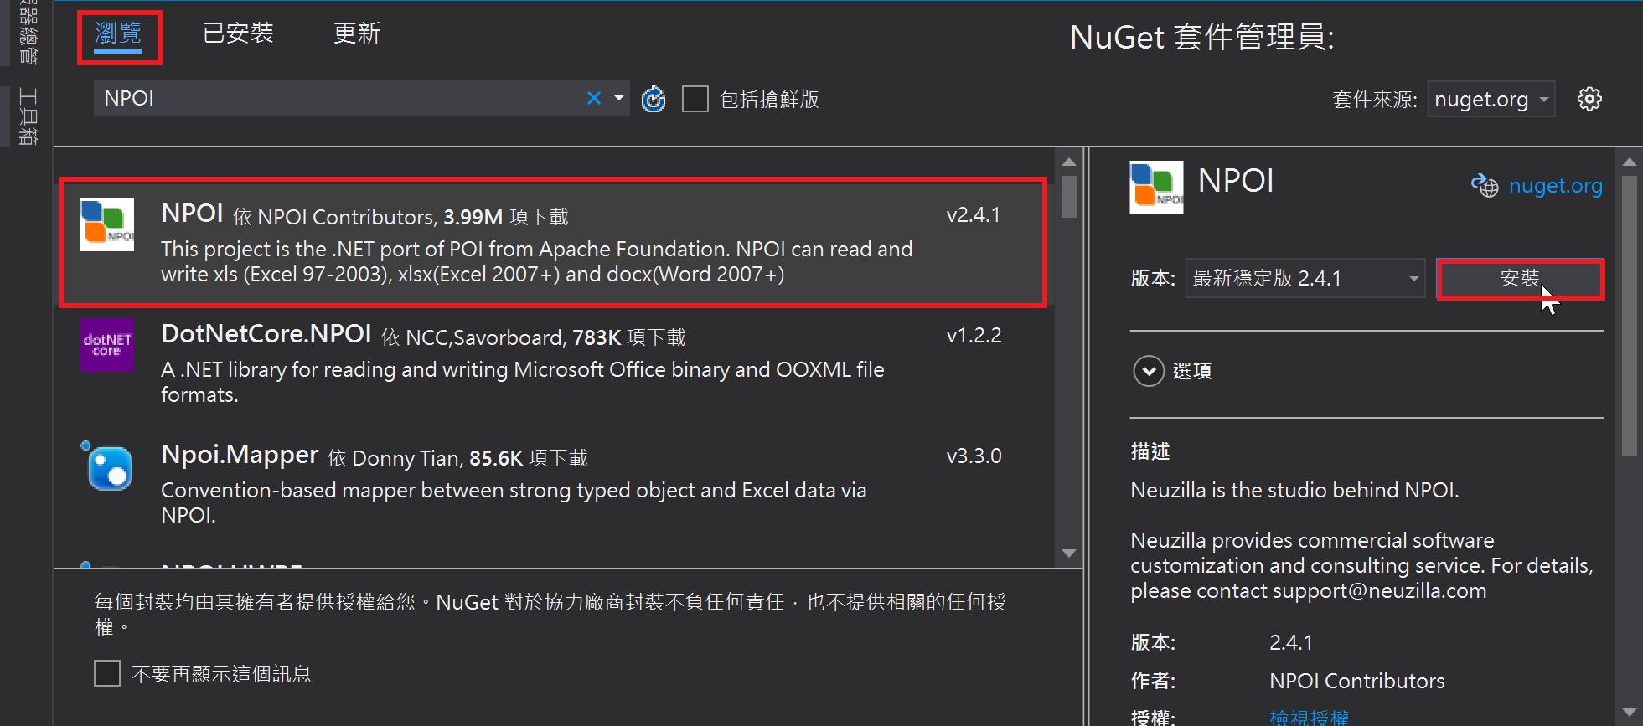Enable the 包括搶鮮版 prerelease checkbox
Viewport: 1643px width, 726px height.
coord(695,99)
